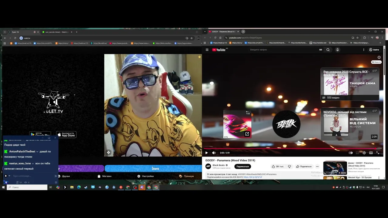Open chat settings gear in popup
The image size is (388, 218).
tap(56, 182)
